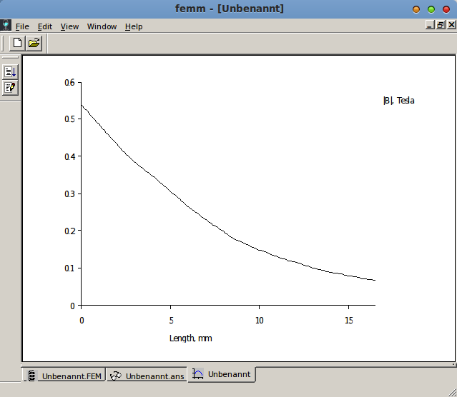Screen dimensions: 457x397
Task: Click the |B|, Tesla legend label
Action: coord(398,101)
